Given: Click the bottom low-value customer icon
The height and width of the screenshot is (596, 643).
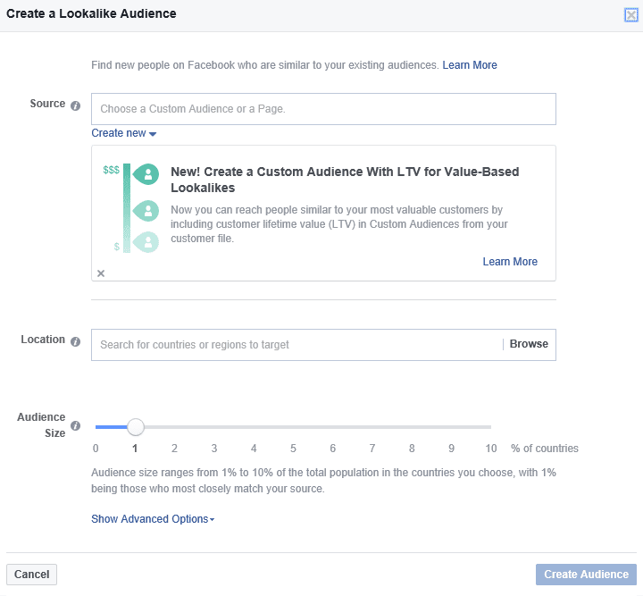Looking at the screenshot, I should (x=146, y=241).
